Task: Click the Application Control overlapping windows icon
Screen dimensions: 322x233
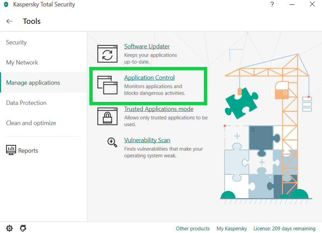Action: 107,85
